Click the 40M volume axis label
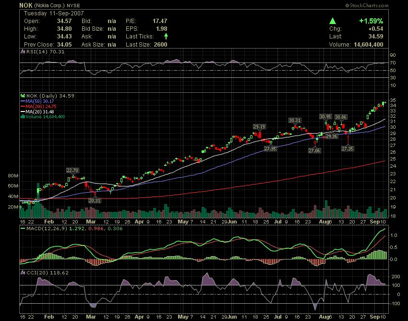 point(13,196)
